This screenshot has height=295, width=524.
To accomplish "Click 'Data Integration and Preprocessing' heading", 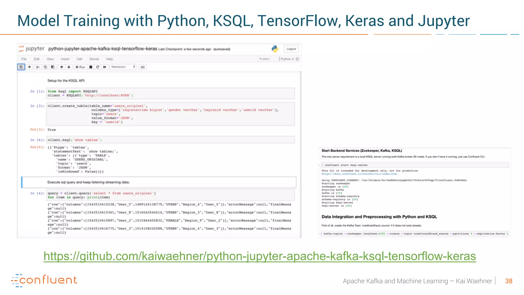I will 379,217.
